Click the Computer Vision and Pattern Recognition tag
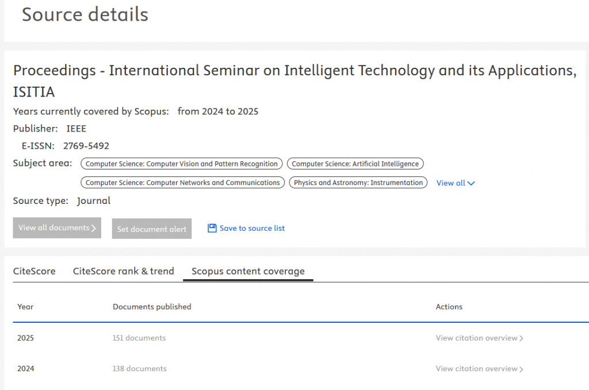The height and width of the screenshot is (390, 589). (182, 164)
